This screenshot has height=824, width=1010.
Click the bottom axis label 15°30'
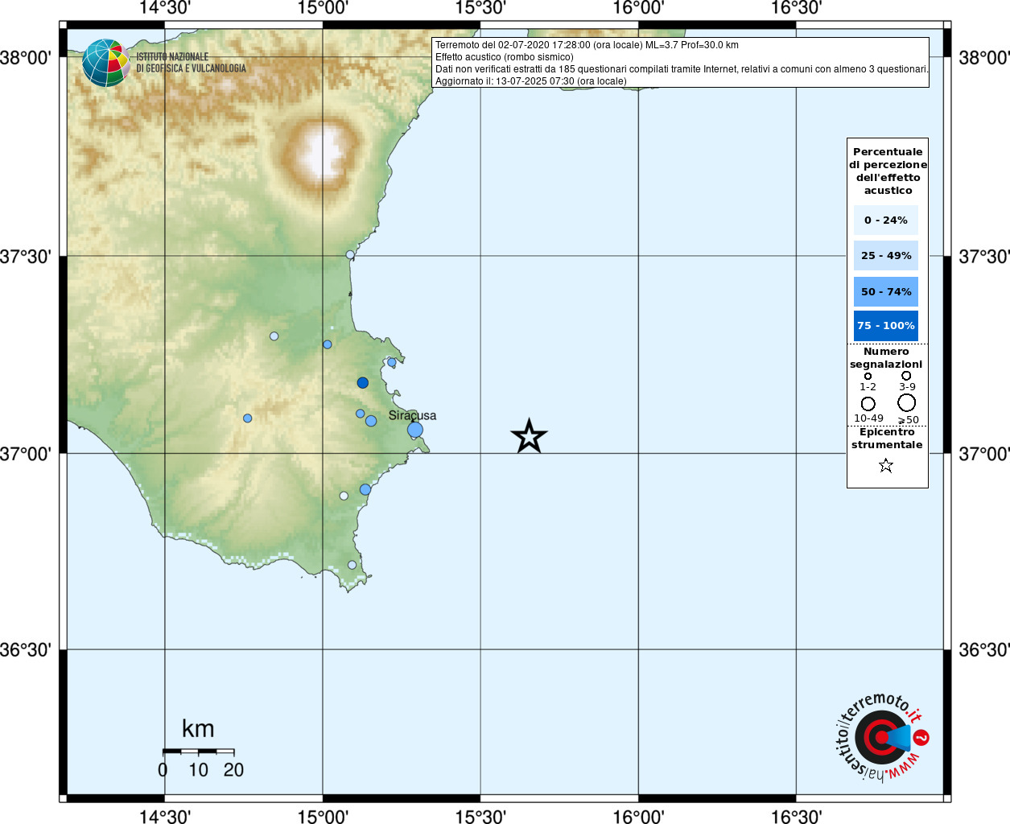480,816
